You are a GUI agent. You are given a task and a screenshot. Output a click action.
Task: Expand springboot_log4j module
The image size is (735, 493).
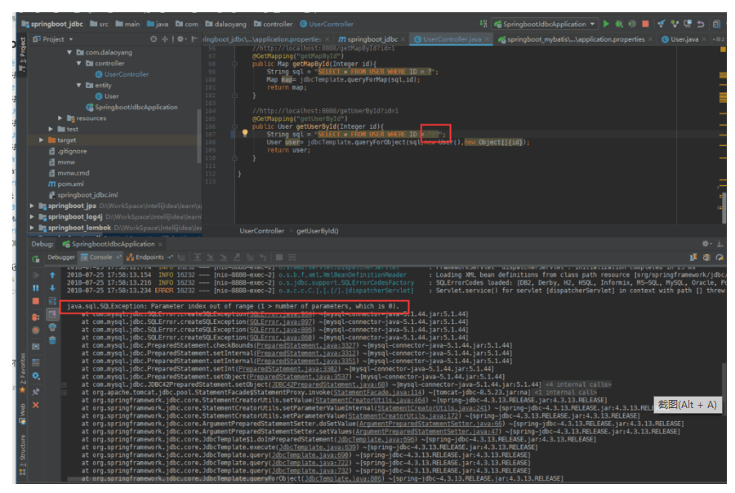click(32, 216)
